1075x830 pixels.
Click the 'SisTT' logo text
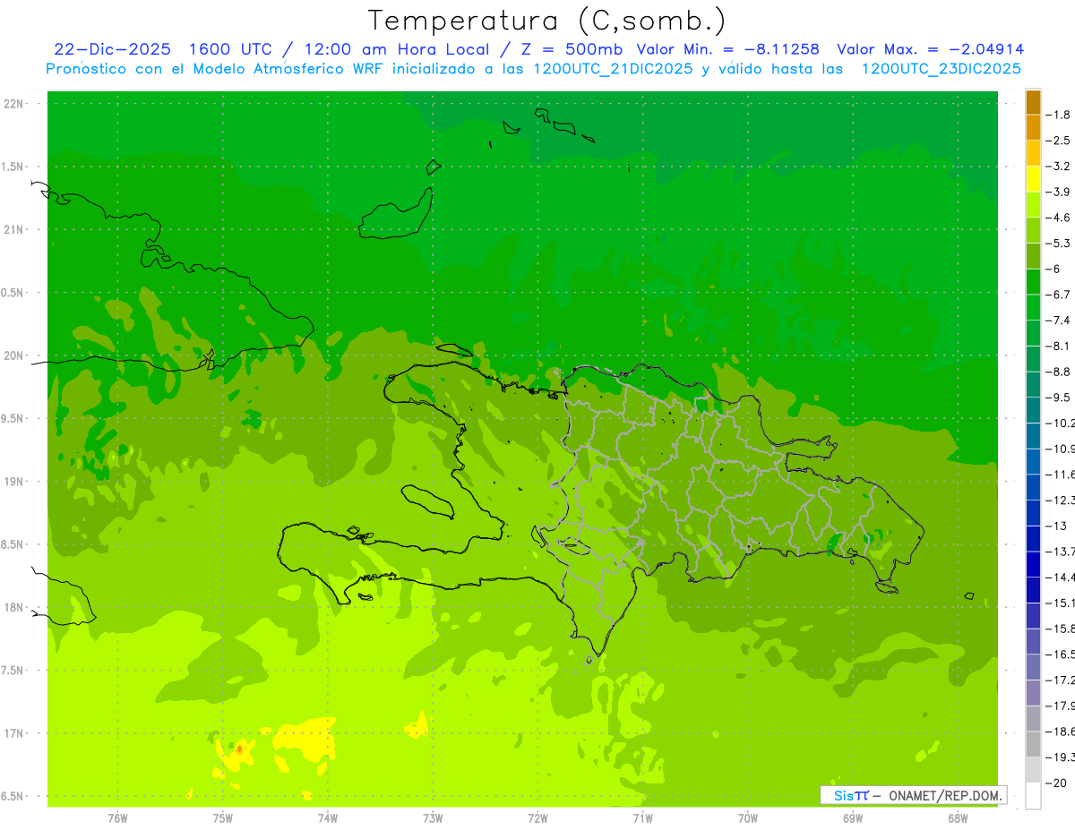(850, 795)
